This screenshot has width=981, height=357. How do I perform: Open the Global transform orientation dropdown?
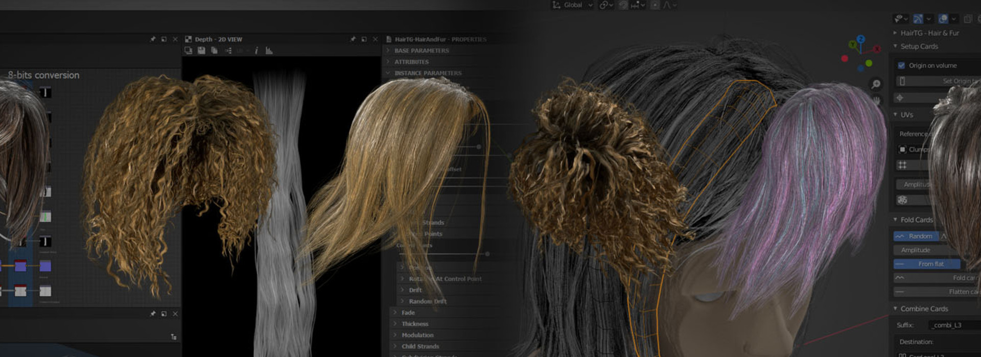click(573, 5)
